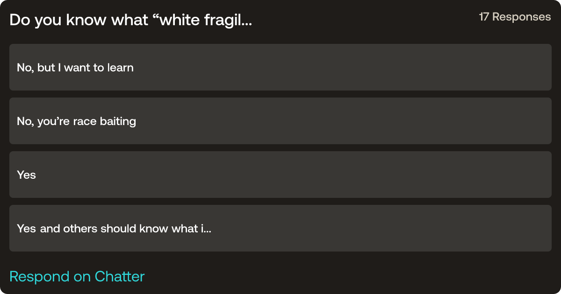The width and height of the screenshot is (561, 294).
Task: Cast a "Yes" vote
Action: (280, 175)
